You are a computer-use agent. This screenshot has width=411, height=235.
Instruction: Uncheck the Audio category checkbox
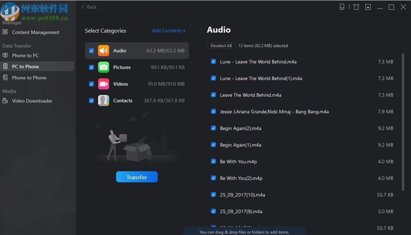(x=91, y=50)
